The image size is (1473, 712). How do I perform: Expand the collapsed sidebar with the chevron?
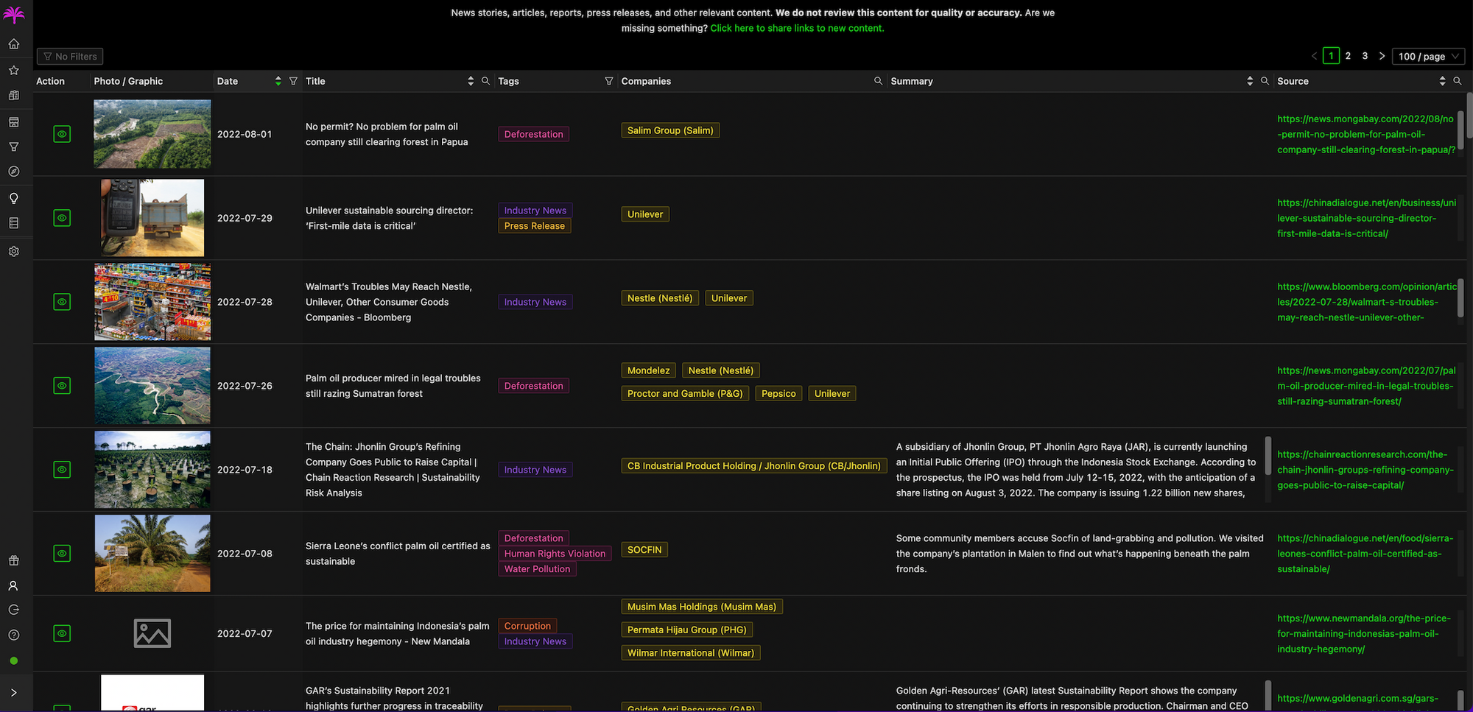pos(13,693)
